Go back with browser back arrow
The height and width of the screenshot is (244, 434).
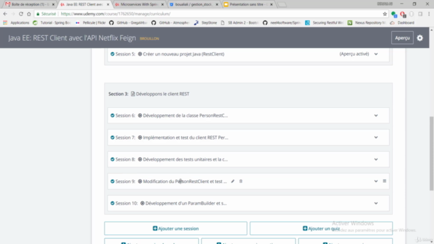coord(5,14)
